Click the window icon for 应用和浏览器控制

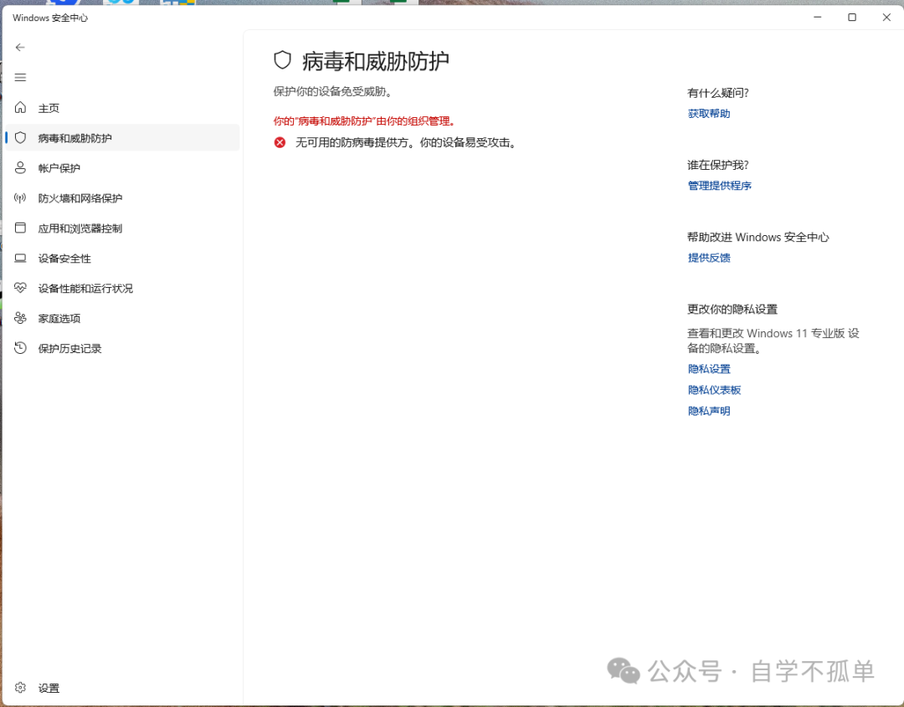[20, 228]
